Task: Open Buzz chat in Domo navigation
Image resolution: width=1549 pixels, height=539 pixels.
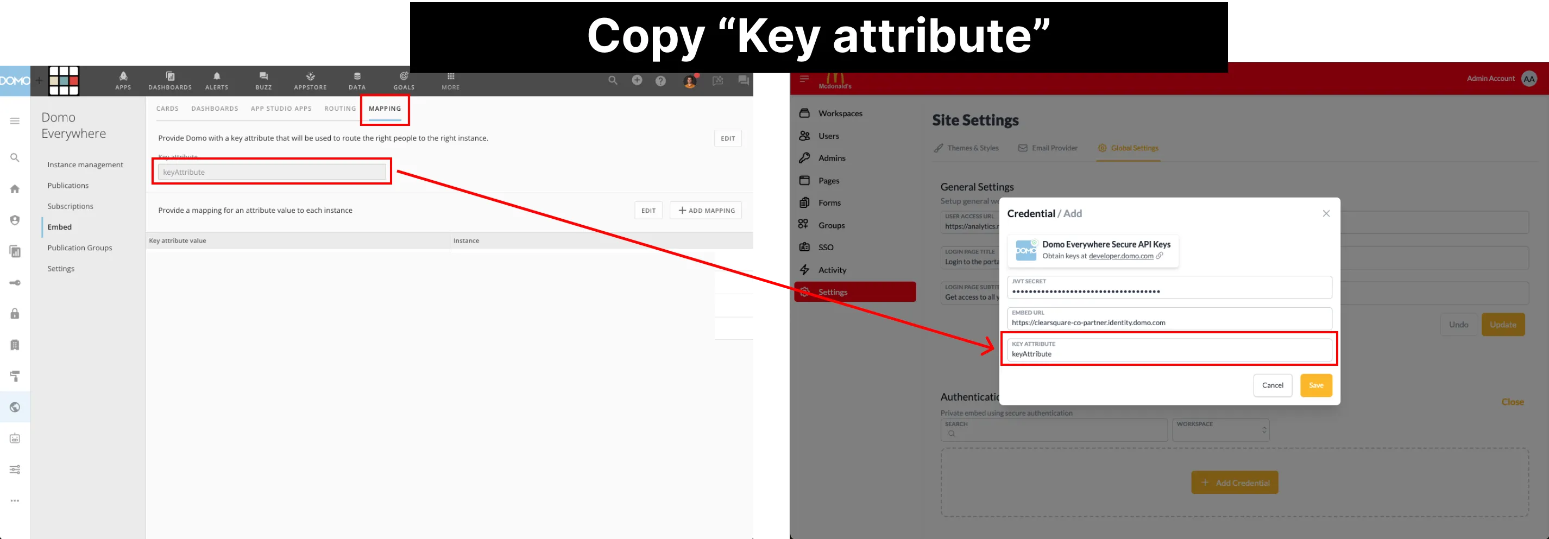Action: point(263,80)
